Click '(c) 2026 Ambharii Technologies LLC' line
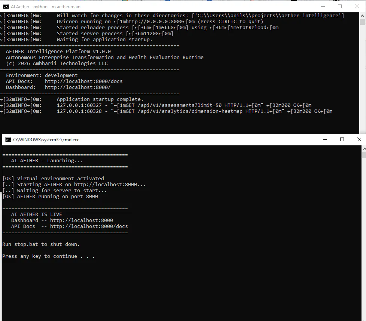The height and width of the screenshot is (321, 366). [x=57, y=64]
